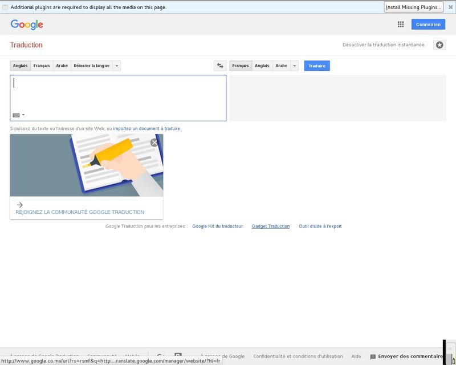
Task: Open Rejoignez la communauté Google Traduction link
Action: [x=80, y=212]
